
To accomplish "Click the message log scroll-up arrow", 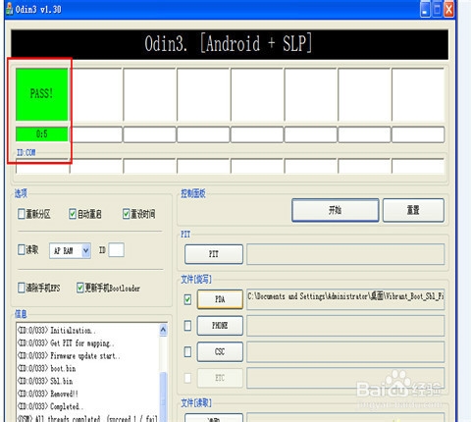I will (164, 330).
